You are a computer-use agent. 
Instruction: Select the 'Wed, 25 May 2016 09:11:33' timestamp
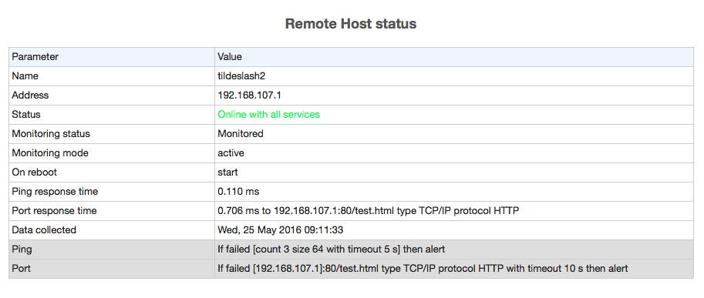click(280, 230)
